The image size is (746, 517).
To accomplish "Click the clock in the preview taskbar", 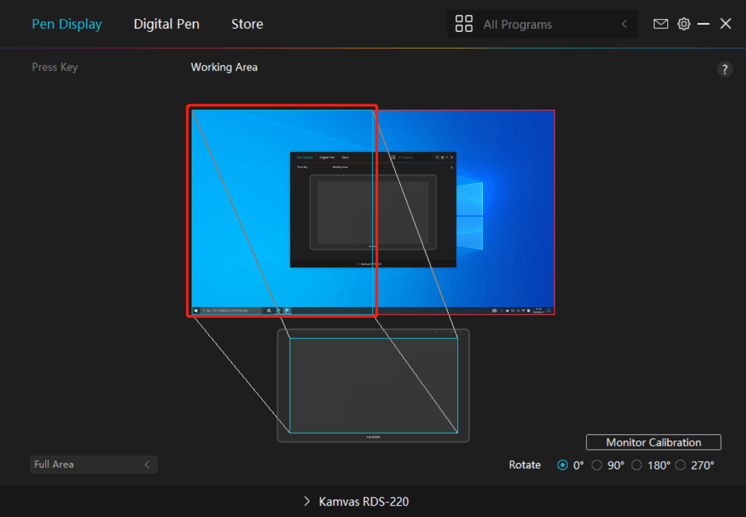I will (x=538, y=310).
